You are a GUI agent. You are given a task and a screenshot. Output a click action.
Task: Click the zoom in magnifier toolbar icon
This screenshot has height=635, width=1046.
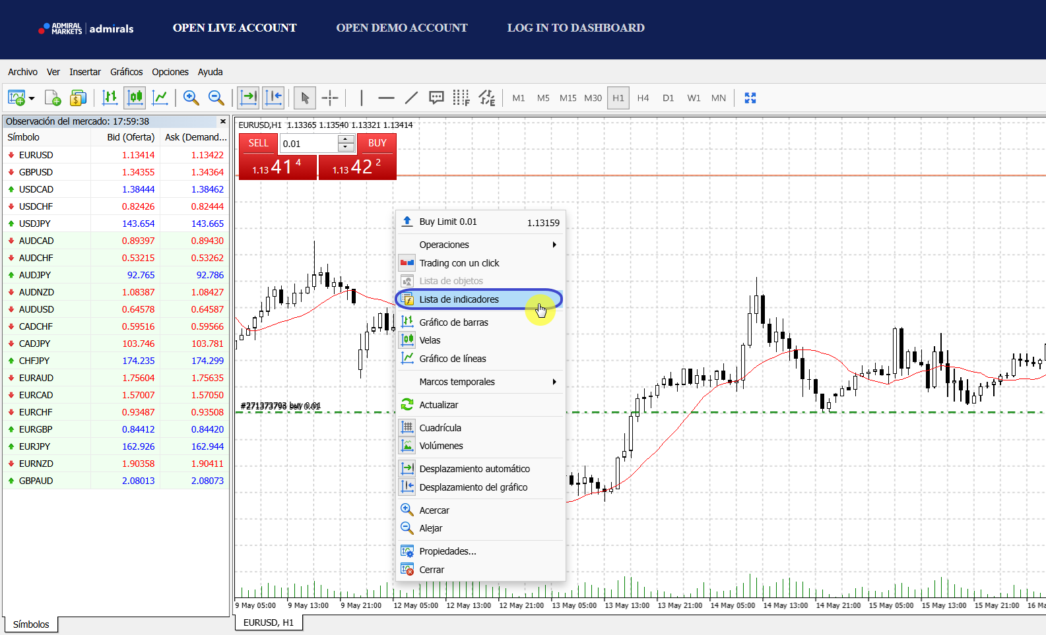pyautogui.click(x=191, y=98)
